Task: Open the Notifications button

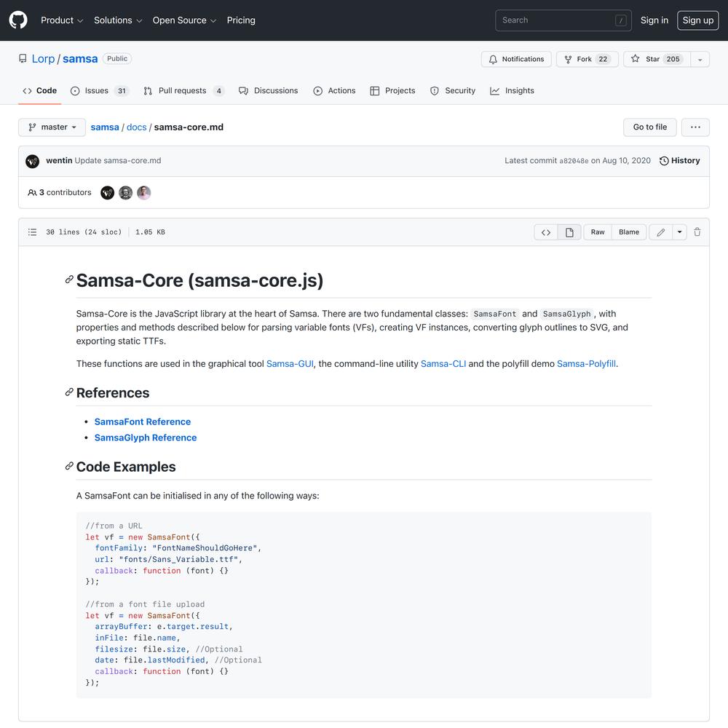Action: [516, 59]
